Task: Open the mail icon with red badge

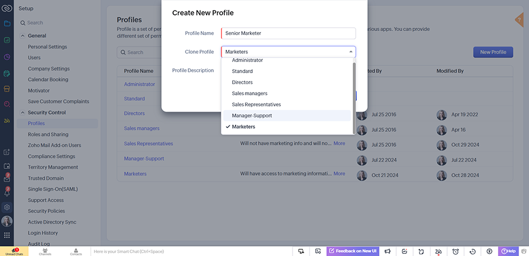Action: (7, 179)
